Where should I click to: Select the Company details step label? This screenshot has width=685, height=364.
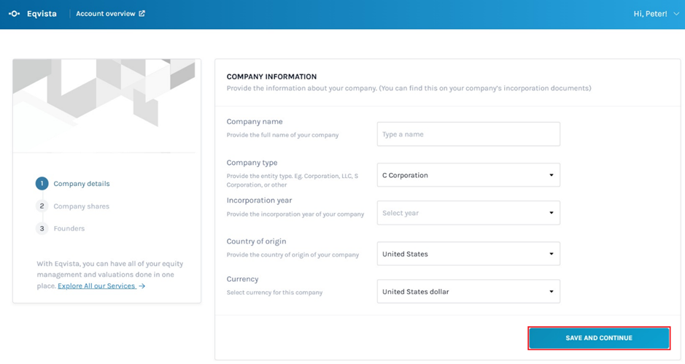click(x=82, y=184)
